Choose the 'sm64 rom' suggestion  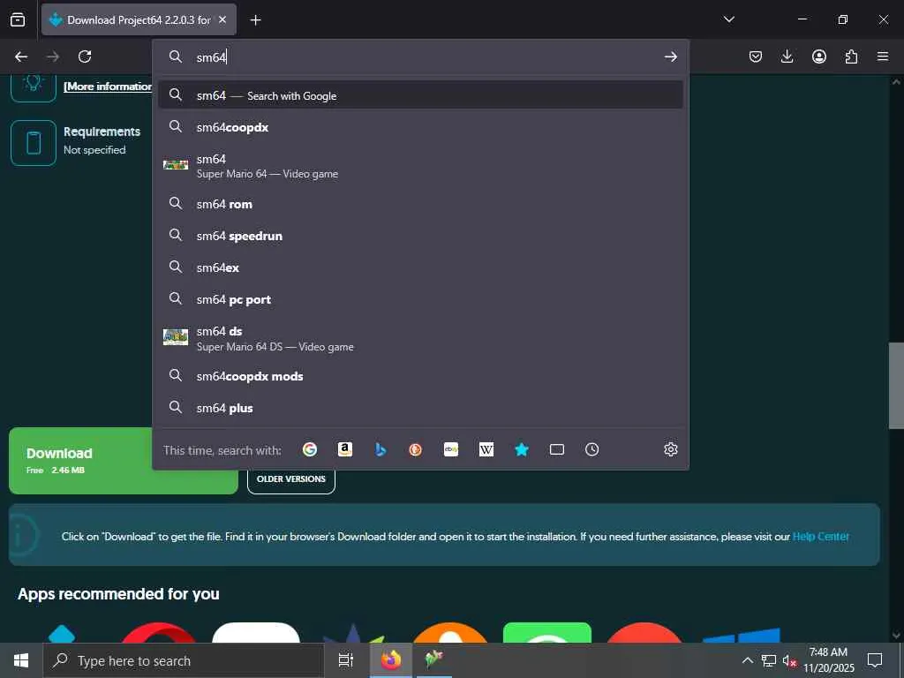[x=420, y=204]
